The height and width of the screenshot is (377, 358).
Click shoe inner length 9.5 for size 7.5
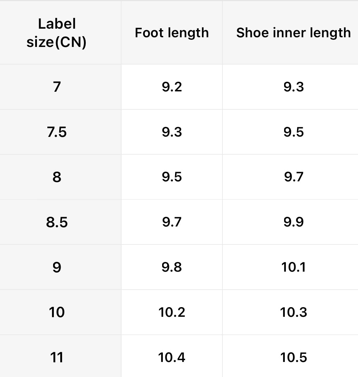tap(293, 132)
